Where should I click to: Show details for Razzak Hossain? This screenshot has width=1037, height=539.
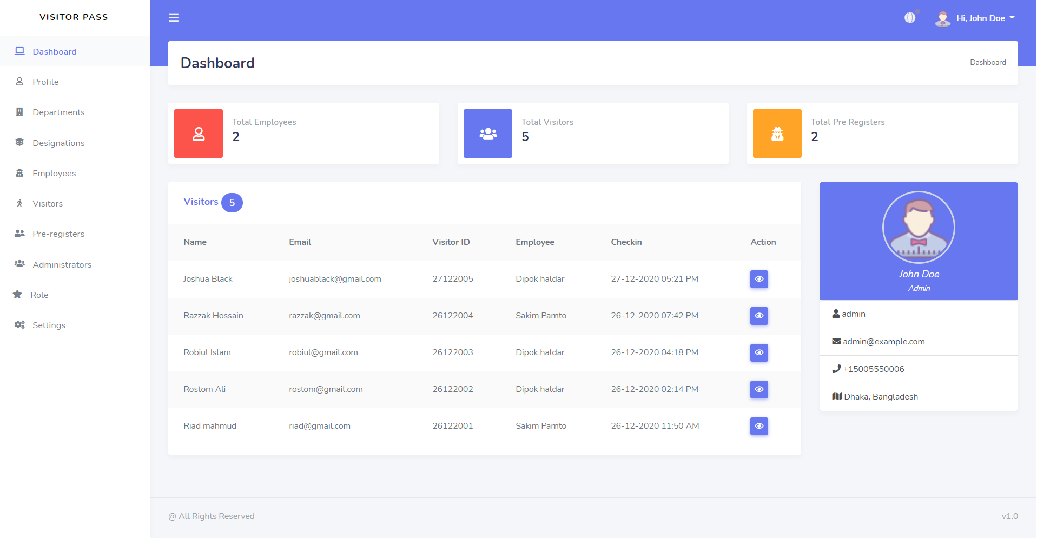pyautogui.click(x=759, y=316)
